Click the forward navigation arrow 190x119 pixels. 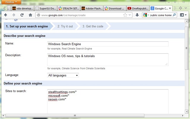(x=14, y=15)
